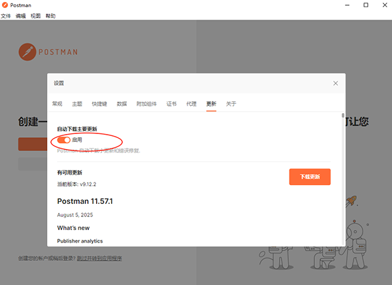Select the 快捷键 tab
This screenshot has width=392, height=285.
click(x=99, y=104)
